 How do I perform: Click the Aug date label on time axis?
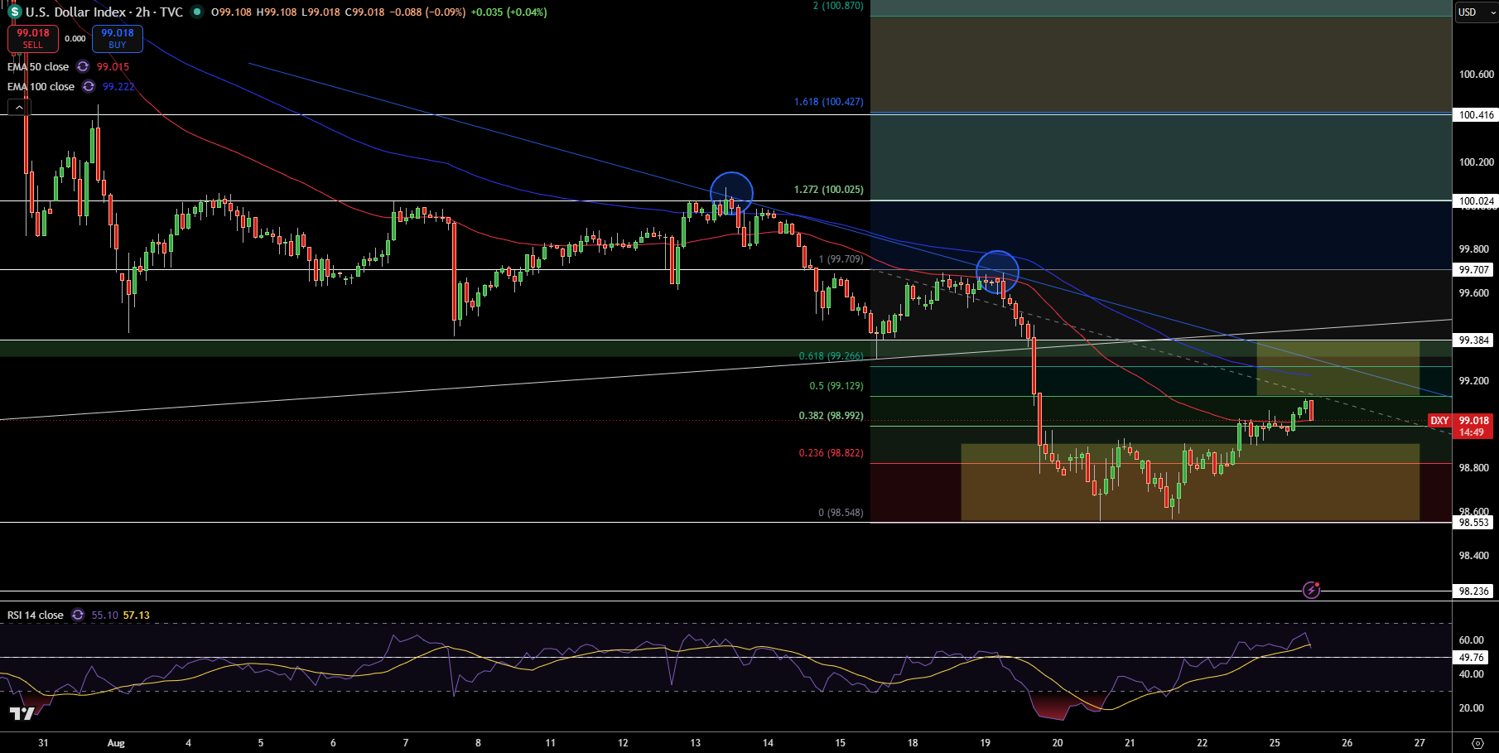[116, 742]
